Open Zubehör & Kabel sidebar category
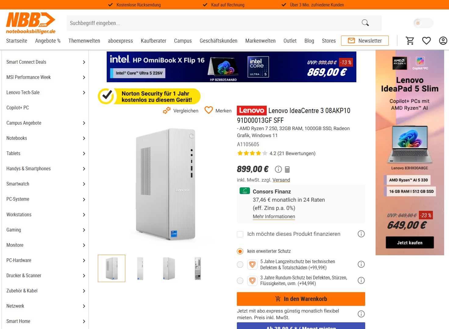Image resolution: width=449 pixels, height=329 pixels. pyautogui.click(x=22, y=291)
